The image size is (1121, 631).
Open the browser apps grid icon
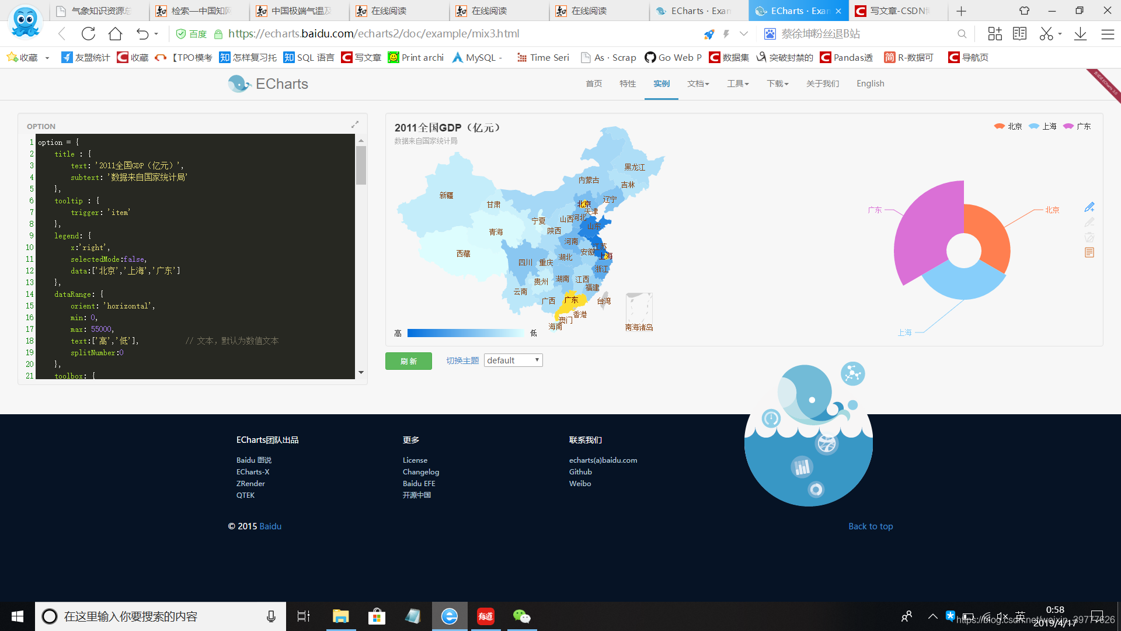coord(995,34)
